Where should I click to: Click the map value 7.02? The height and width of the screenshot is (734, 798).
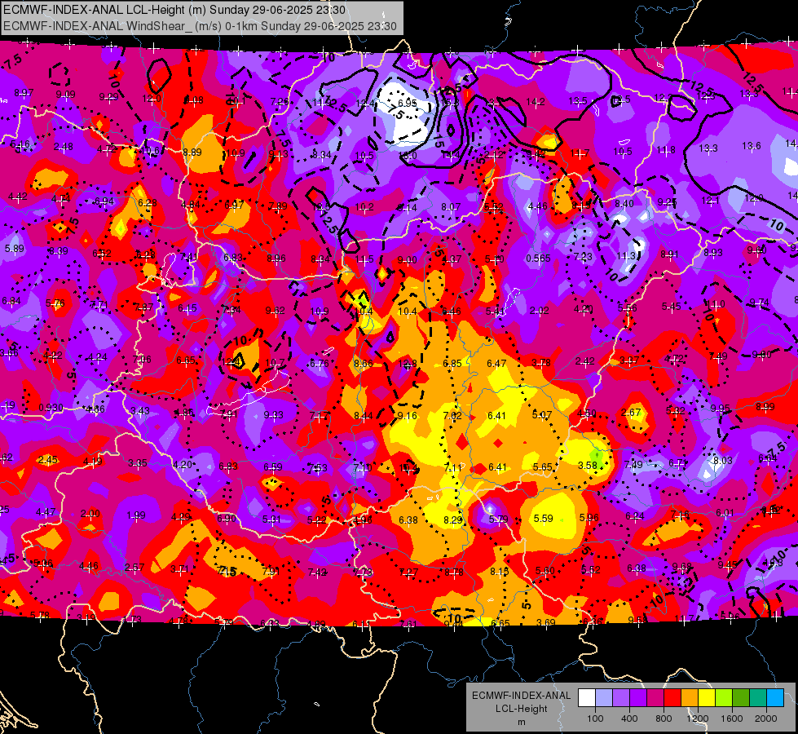point(452,416)
